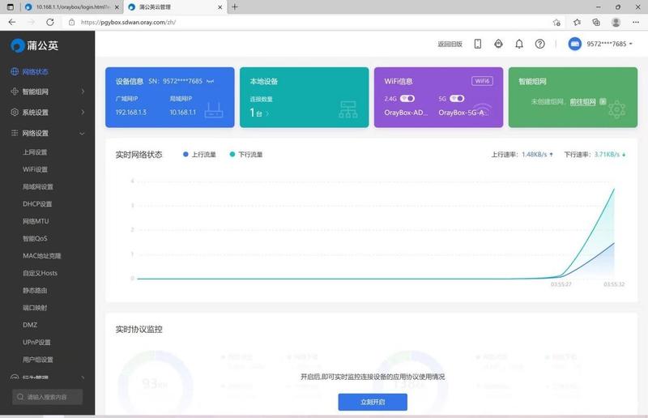Viewport: 648px width, 418px height.
Task: Toggle the 上行流量 legend series
Action: coord(199,154)
